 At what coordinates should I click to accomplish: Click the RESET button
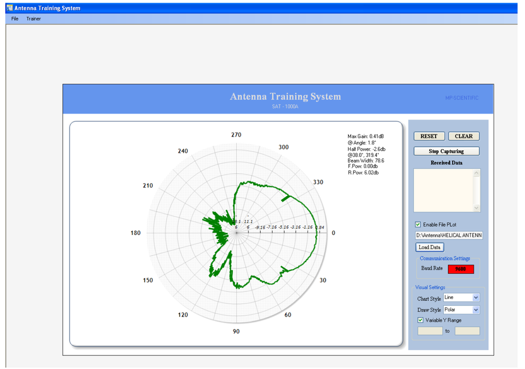(429, 136)
